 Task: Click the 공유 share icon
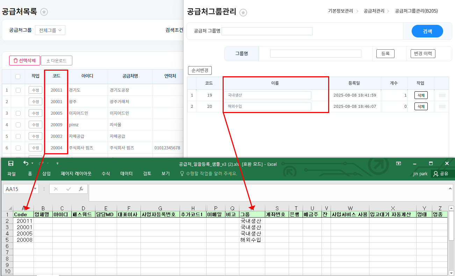(435, 174)
